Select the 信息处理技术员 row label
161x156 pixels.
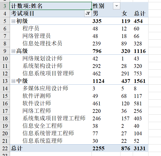[42, 43]
